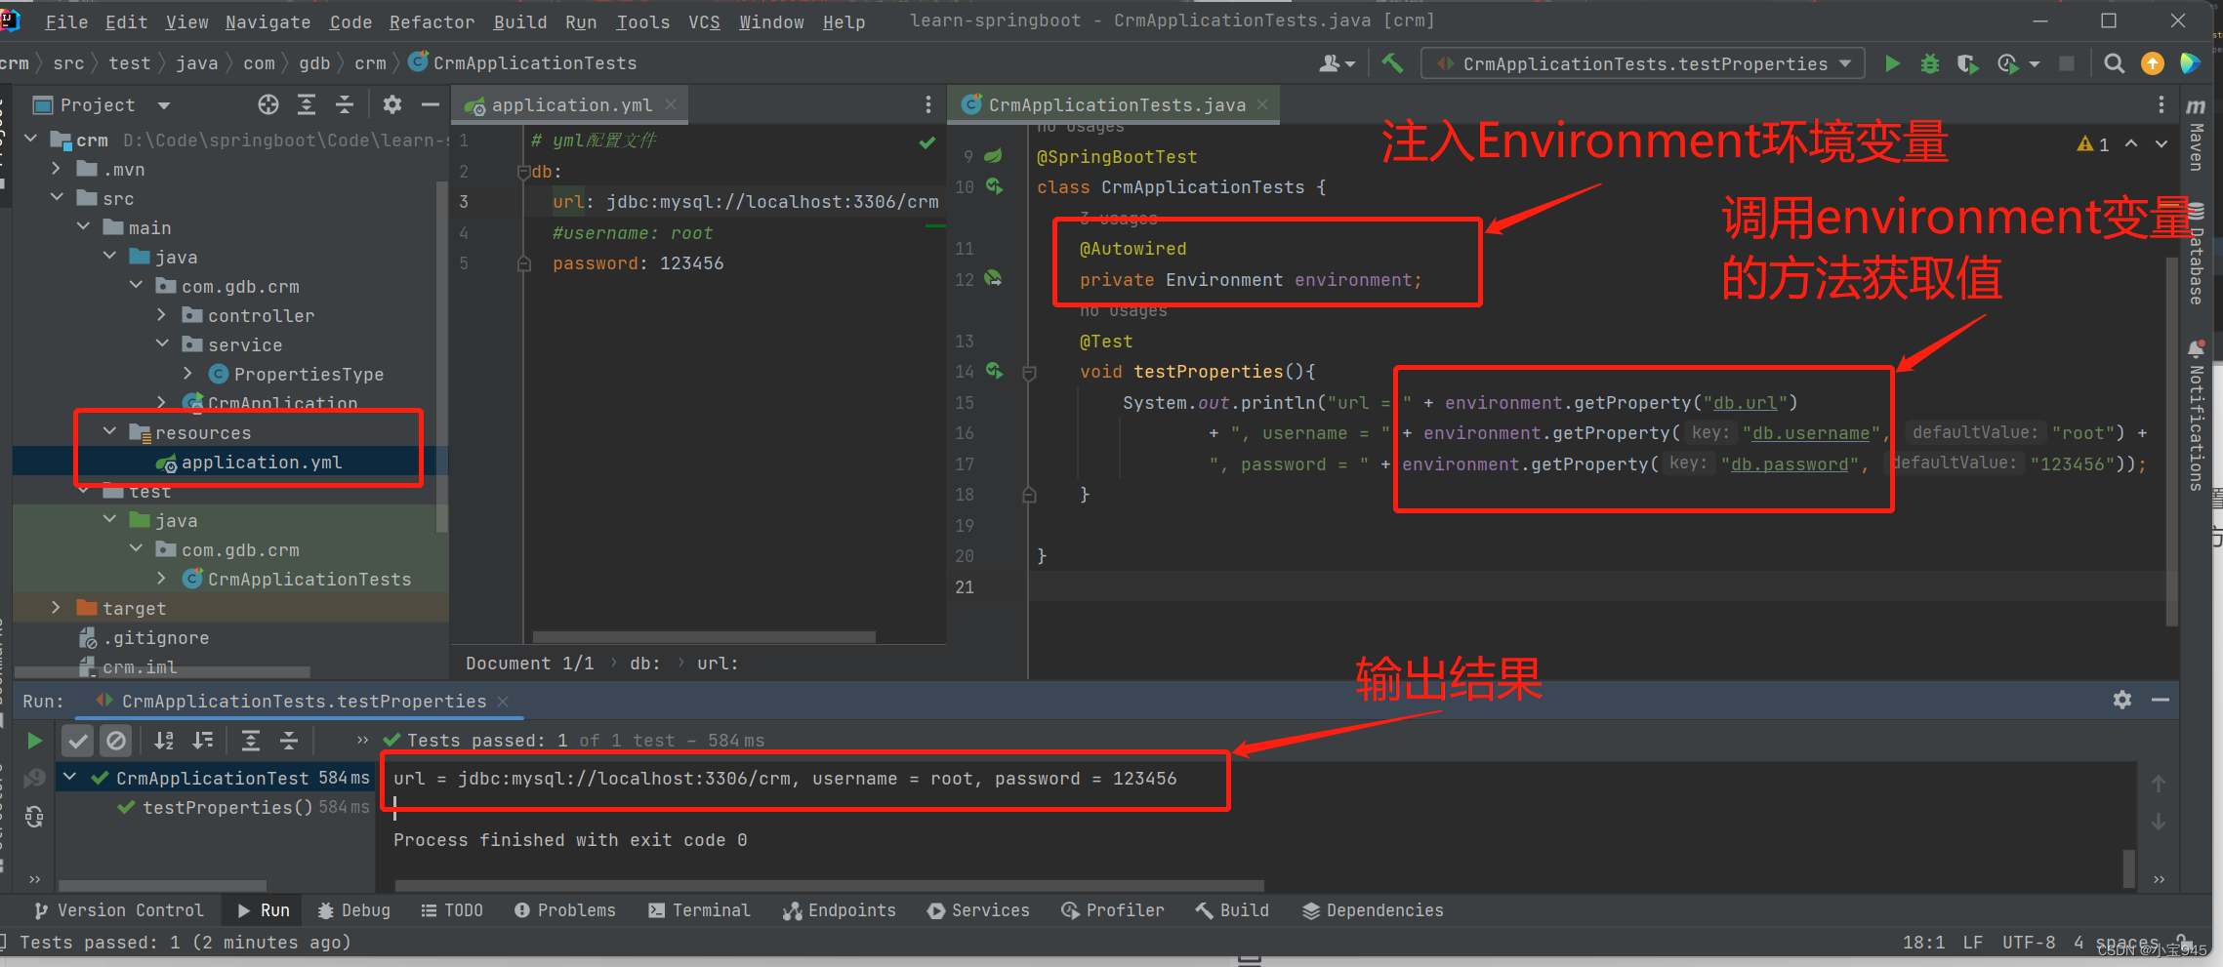2223x967 pixels.
Task: Open the user account icon dropdown
Action: (x=1337, y=63)
